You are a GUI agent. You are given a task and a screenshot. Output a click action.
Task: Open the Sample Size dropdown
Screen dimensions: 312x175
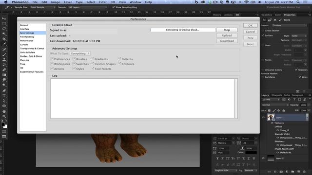click(42, 7)
